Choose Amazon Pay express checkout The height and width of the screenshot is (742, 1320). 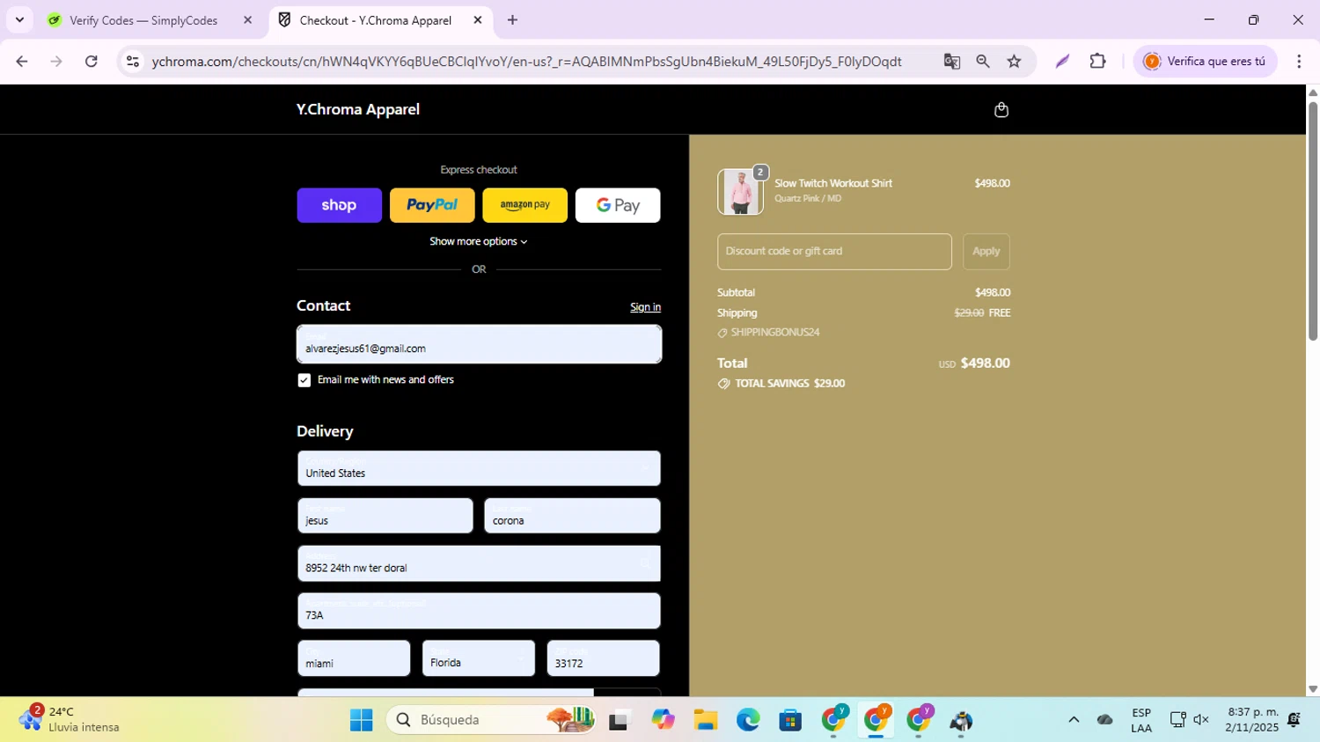click(x=524, y=205)
